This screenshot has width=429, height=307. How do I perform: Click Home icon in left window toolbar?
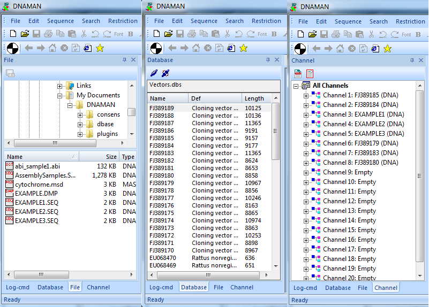tap(52, 48)
